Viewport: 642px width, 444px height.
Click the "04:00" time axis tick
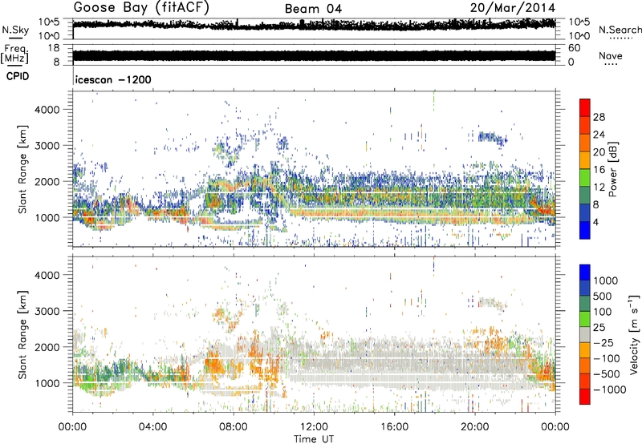pos(152,427)
